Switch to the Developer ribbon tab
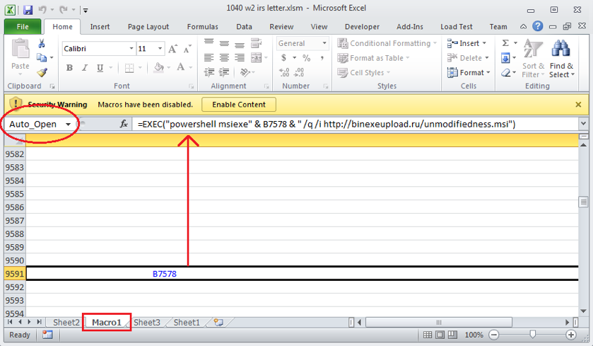 362,26
